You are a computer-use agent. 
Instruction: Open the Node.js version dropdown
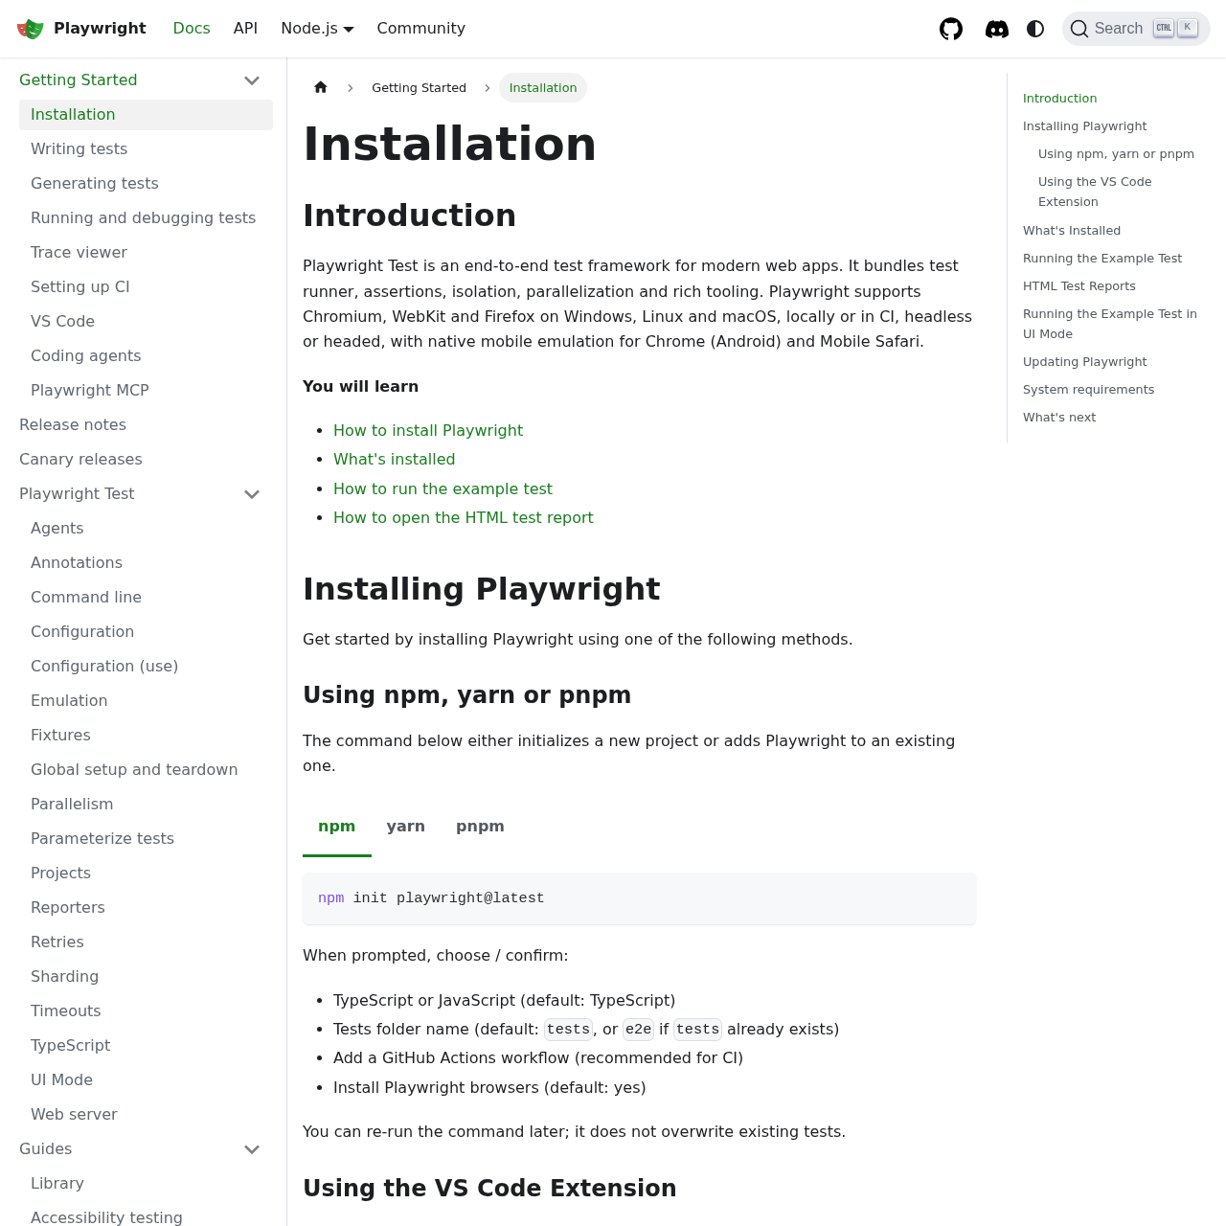point(316,28)
